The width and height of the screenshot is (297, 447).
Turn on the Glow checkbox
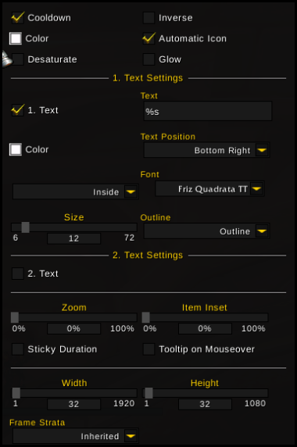(x=148, y=59)
